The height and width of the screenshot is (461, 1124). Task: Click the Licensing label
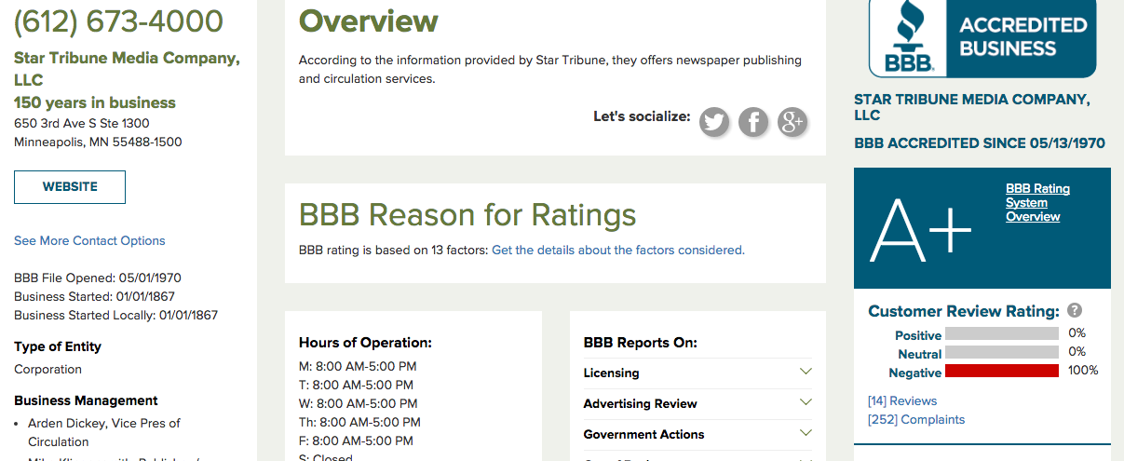click(x=611, y=373)
